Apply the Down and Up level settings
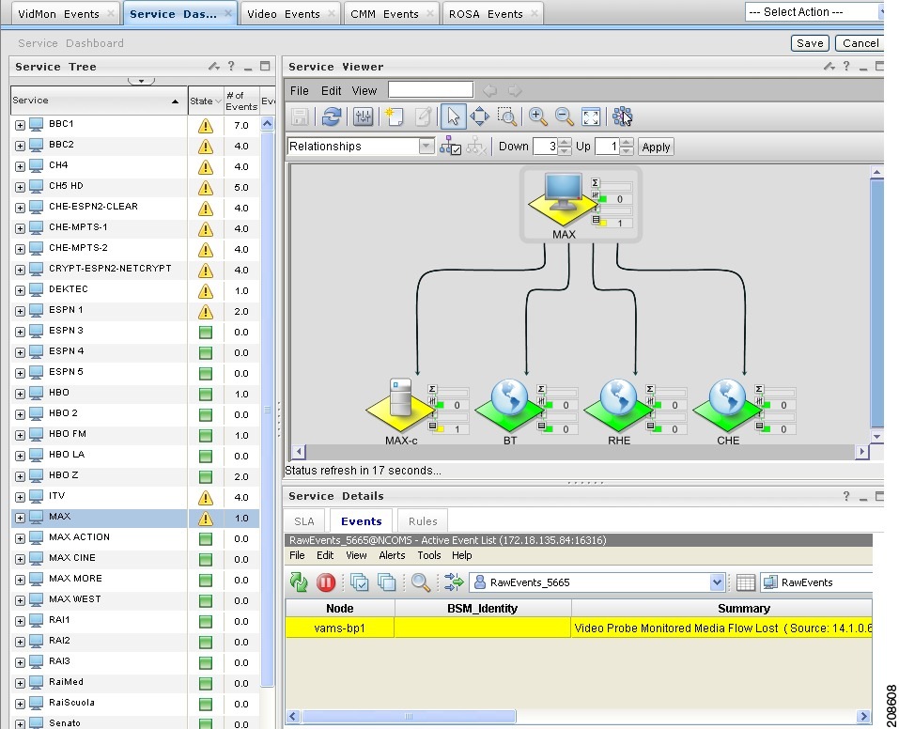This screenshot has width=899, height=729. (656, 147)
